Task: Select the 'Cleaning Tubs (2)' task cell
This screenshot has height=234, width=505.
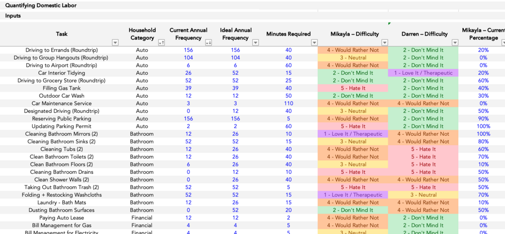Action: 61,149
